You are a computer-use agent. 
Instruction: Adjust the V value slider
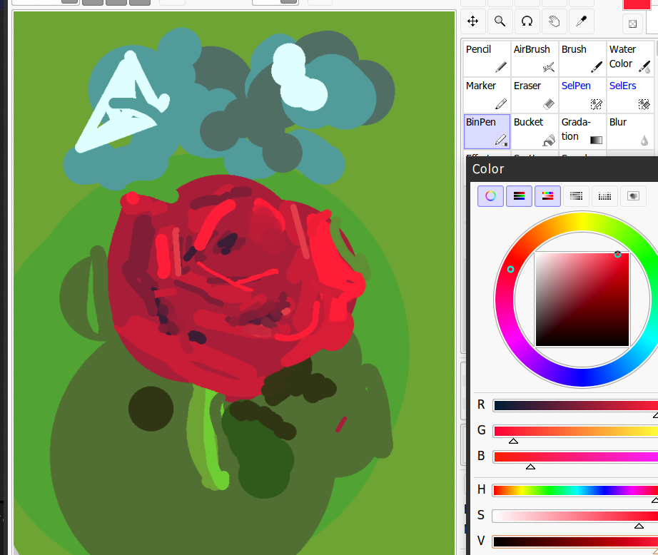click(576, 541)
